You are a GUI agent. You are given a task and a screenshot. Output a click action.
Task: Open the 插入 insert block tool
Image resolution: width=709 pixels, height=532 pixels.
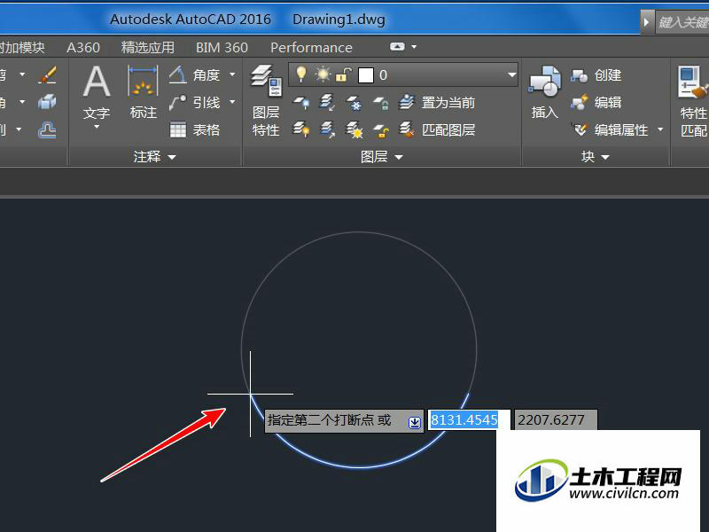coord(545,93)
